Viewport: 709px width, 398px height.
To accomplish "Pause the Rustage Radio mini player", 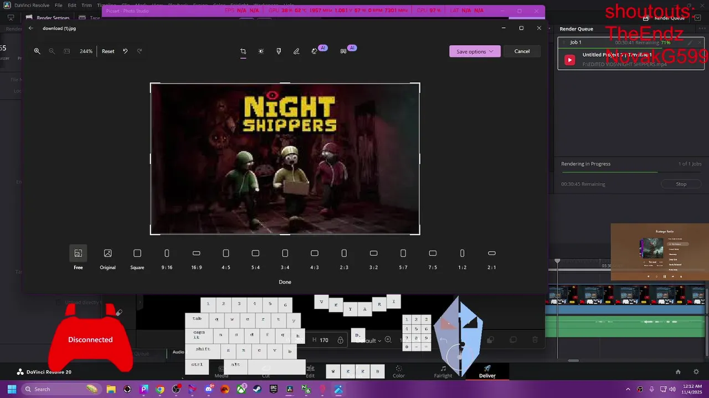I will [665, 276].
